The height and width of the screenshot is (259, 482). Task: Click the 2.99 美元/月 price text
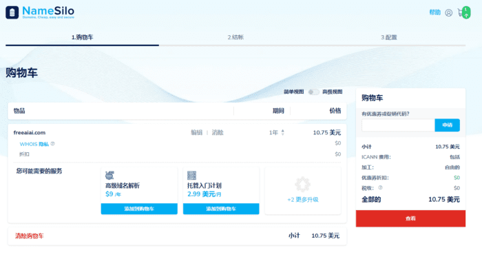click(x=204, y=194)
